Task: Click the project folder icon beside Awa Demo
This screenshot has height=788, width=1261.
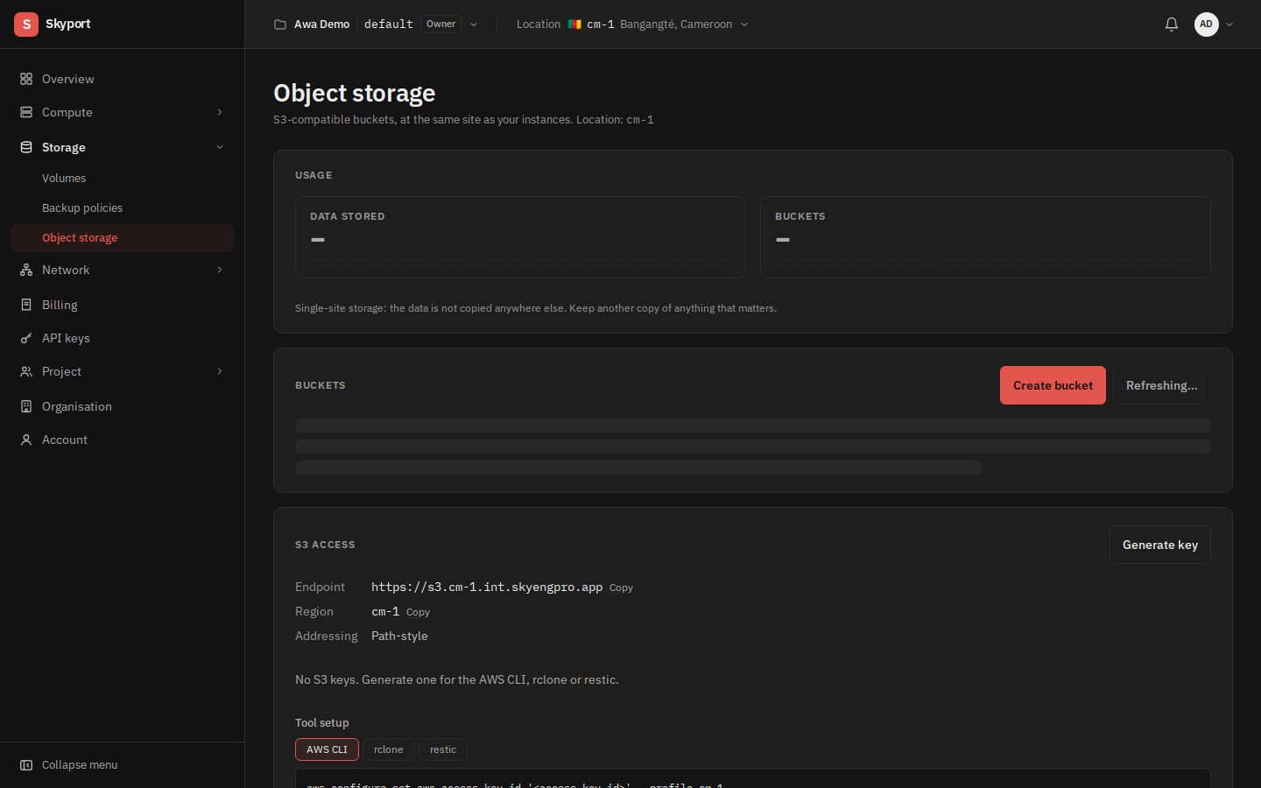Action: point(280,25)
